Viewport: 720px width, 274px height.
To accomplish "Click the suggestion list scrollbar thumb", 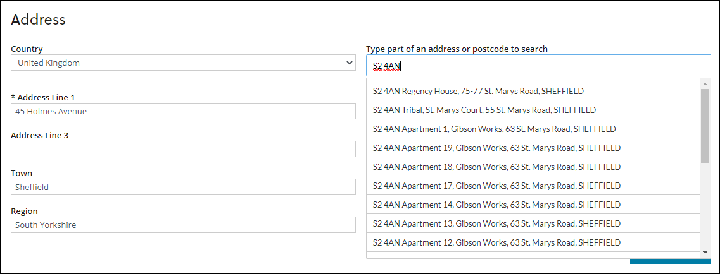I will 705,125.
